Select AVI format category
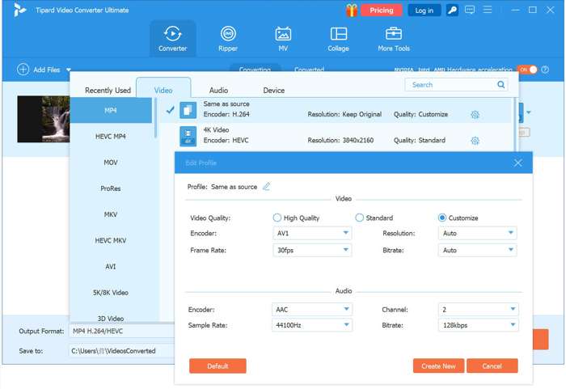This screenshot has height=389, width=566. [x=111, y=266]
